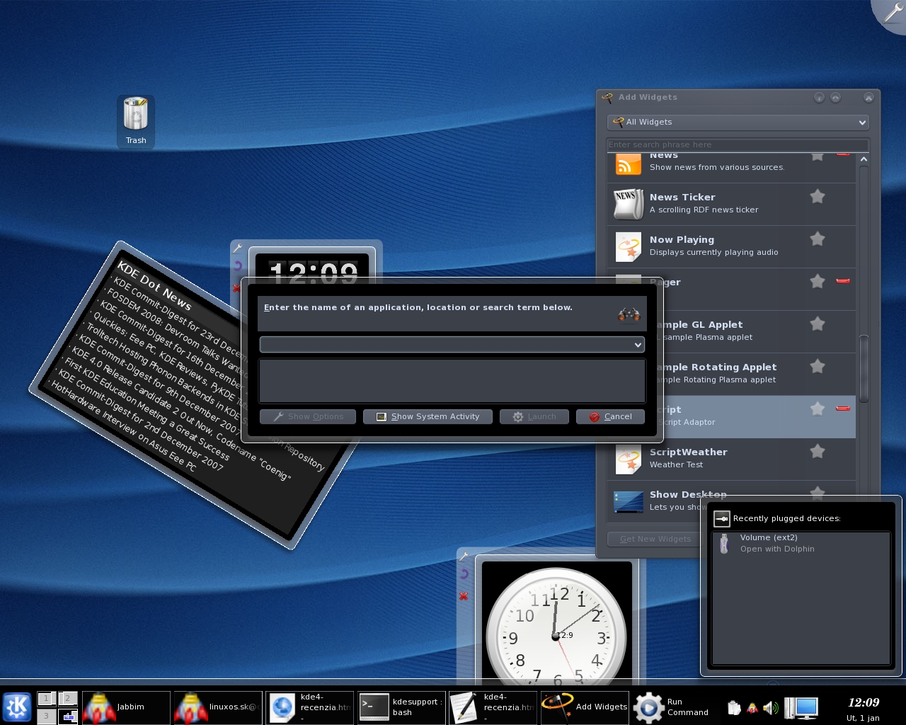906x725 pixels.
Task: Open the desktop toolbox in the screen corner
Action: [891, 12]
